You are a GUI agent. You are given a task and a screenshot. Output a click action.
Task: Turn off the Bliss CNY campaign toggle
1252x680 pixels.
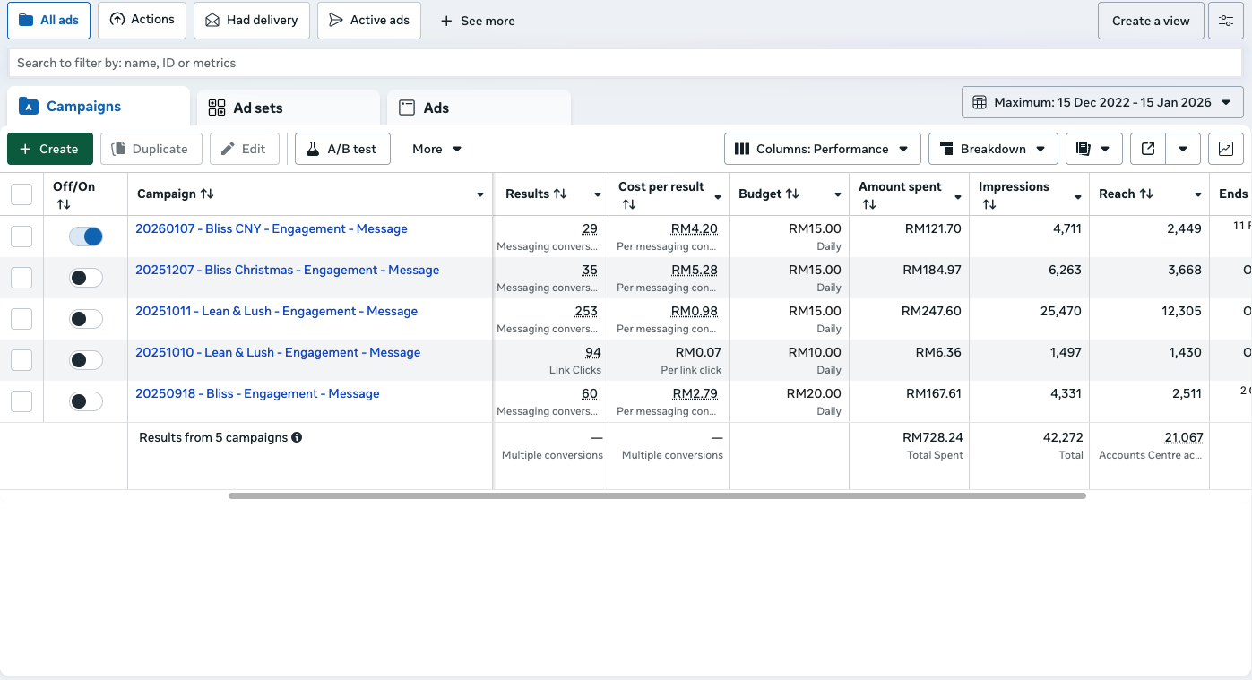[x=86, y=237]
